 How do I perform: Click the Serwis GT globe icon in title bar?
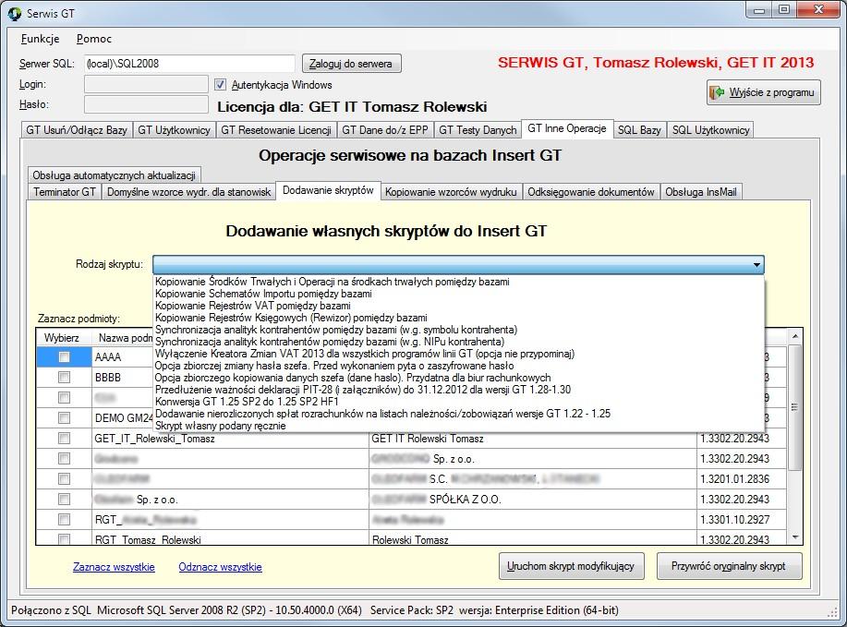[x=15, y=14]
